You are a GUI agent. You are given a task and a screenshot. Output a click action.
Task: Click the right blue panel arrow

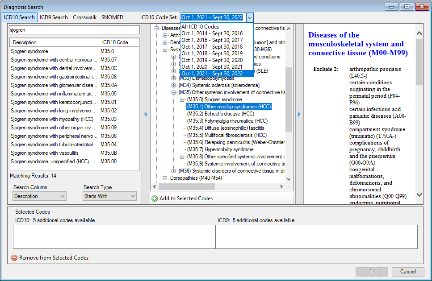[x=299, y=114]
